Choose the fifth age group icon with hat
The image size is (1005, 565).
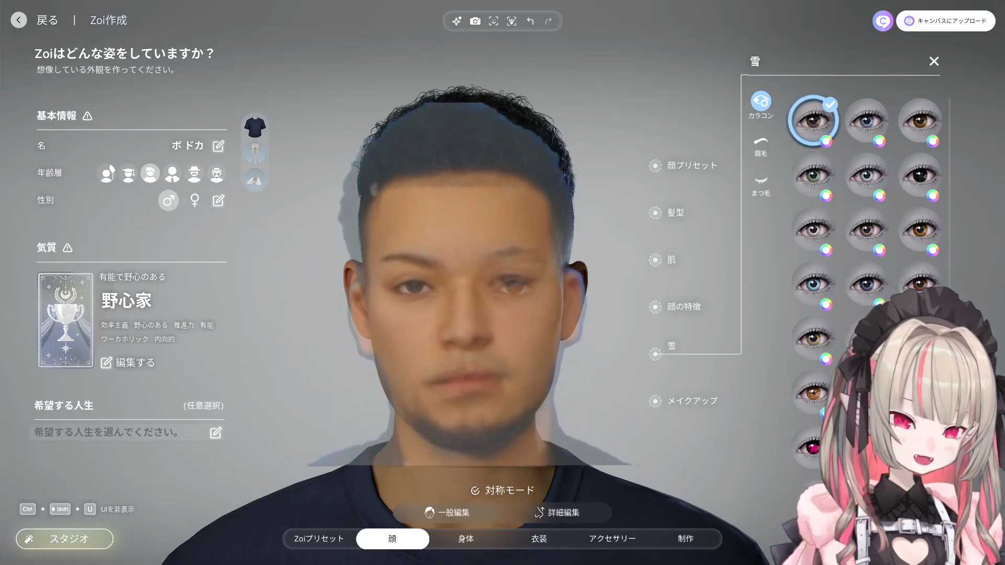pyautogui.click(x=194, y=173)
